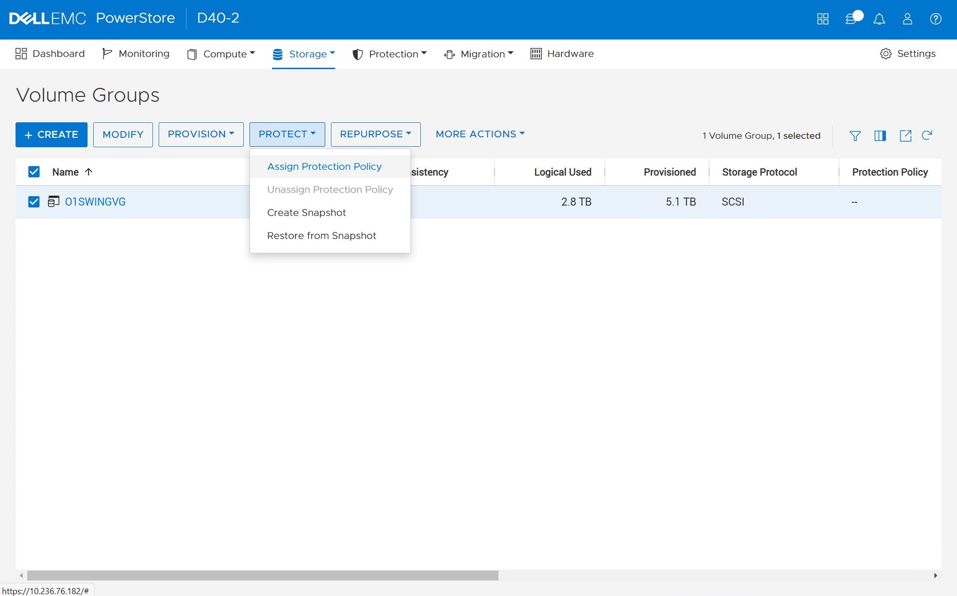
Task: Click the export table icon
Action: tap(905, 135)
